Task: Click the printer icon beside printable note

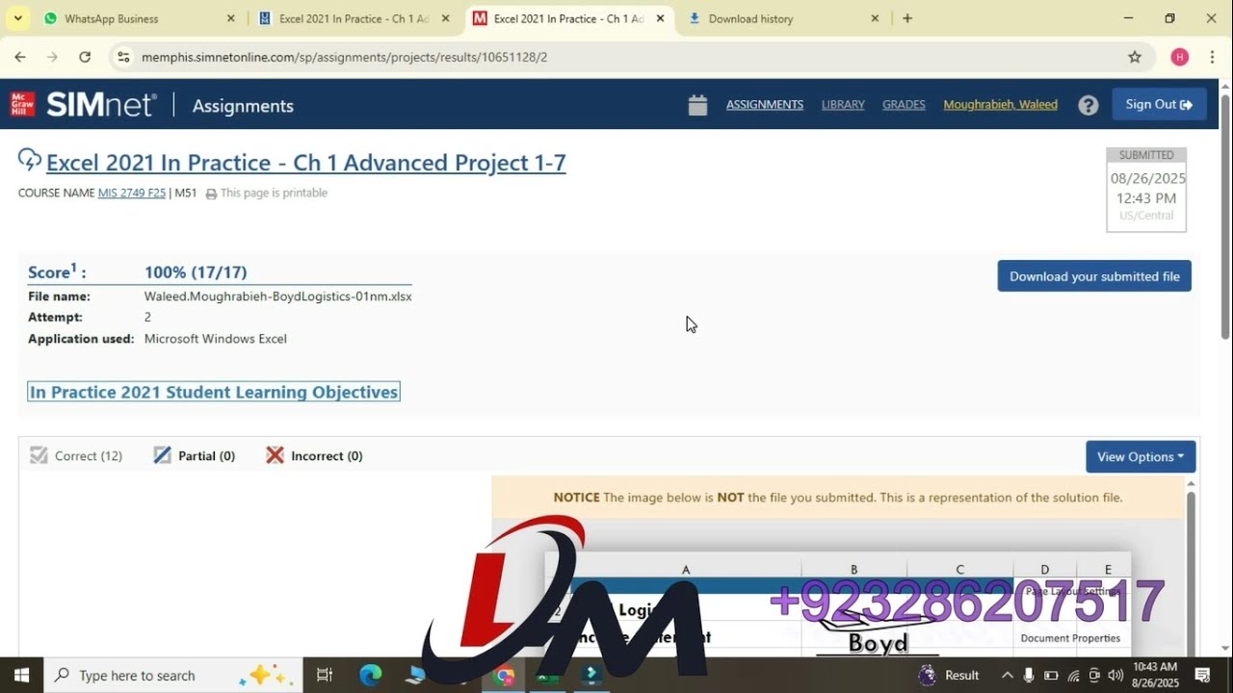Action: 211,193
